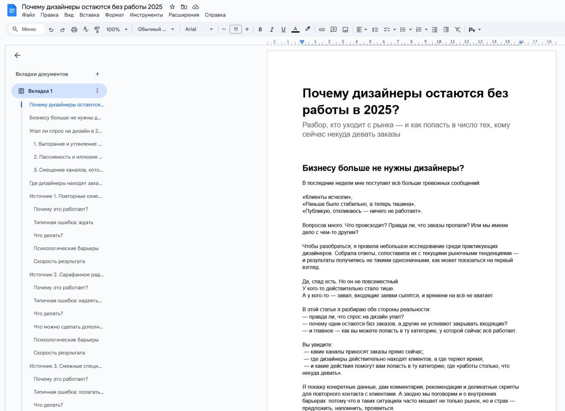The width and height of the screenshot is (565, 411).
Task: Click the document title in the header
Action: [x=92, y=7]
